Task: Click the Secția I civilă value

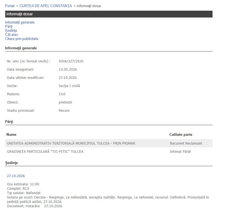Action: 69,86
